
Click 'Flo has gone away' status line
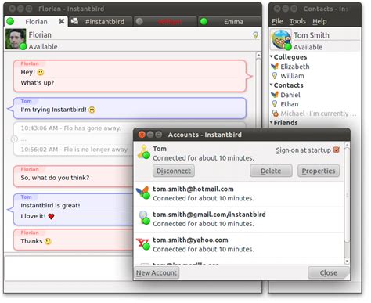[x=71, y=128]
